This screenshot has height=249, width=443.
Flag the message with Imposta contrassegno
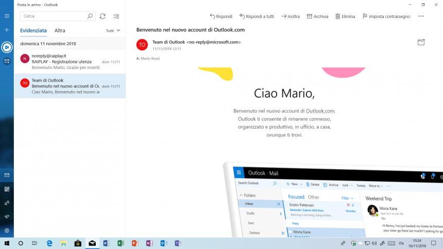(x=386, y=16)
